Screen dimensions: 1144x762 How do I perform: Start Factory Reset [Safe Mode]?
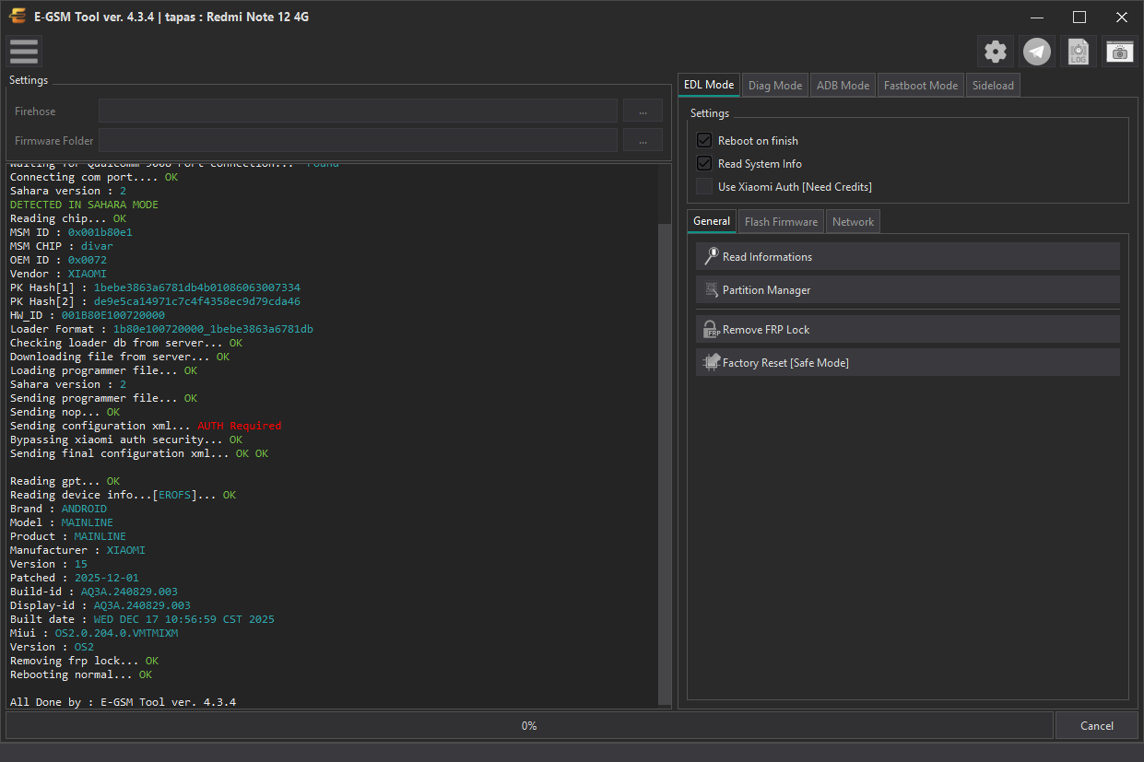908,362
